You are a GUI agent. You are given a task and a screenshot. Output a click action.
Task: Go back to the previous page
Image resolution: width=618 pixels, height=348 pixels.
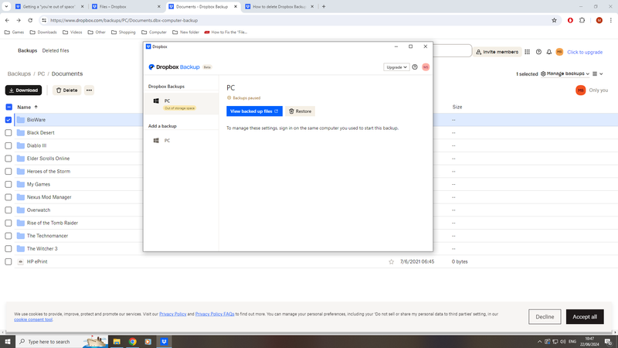(x=7, y=20)
